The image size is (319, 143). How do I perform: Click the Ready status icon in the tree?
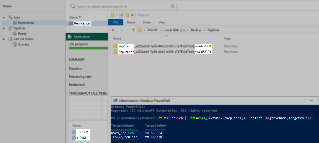pos(15,34)
